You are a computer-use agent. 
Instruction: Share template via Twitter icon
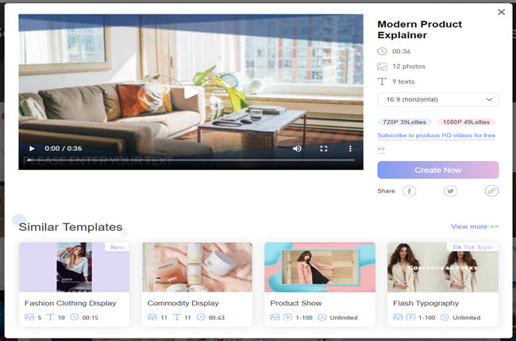[450, 191]
